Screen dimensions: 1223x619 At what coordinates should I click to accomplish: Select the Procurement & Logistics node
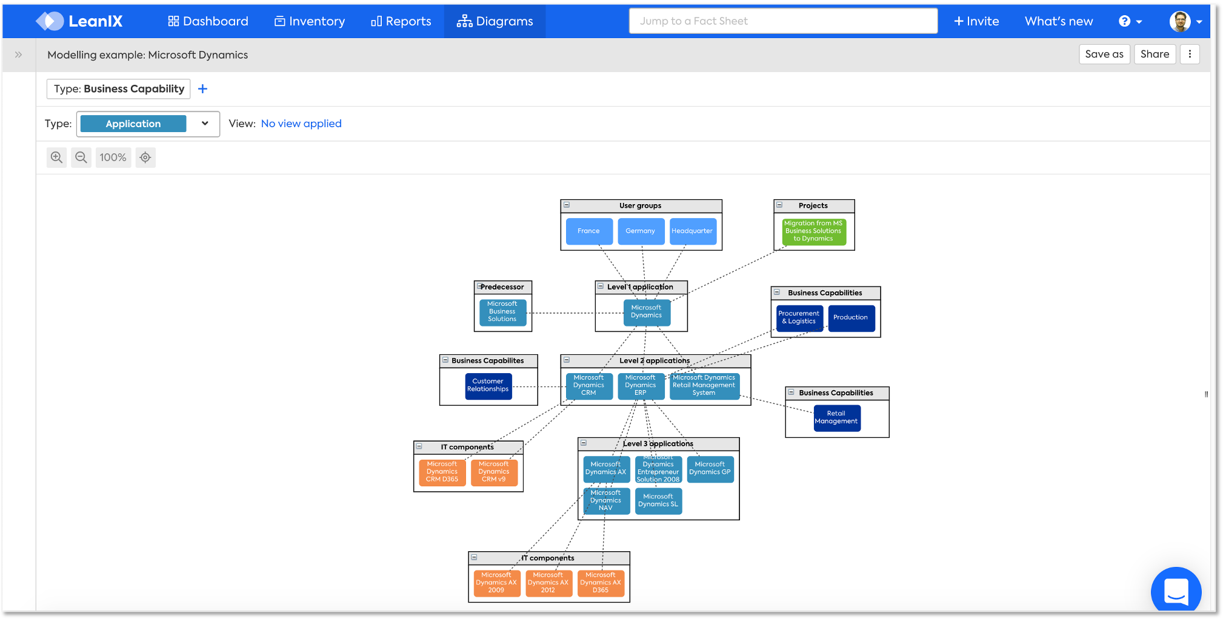click(x=799, y=318)
